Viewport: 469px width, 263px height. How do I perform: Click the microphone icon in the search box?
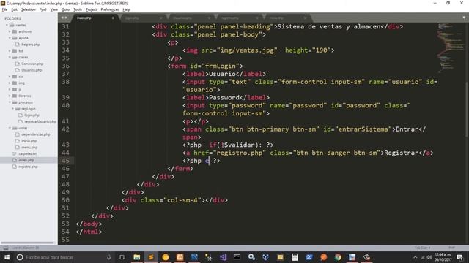[109, 257]
